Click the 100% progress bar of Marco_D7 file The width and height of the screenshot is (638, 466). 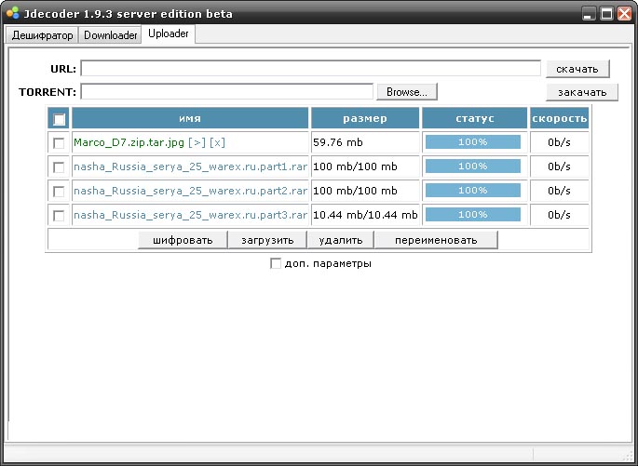click(x=472, y=142)
